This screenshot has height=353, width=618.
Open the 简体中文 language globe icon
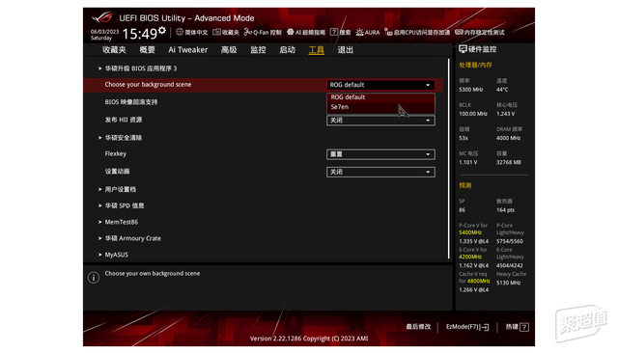point(180,32)
